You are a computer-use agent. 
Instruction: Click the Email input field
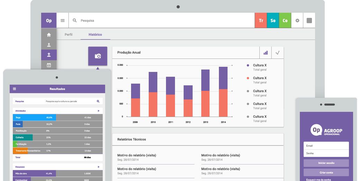(x=326, y=146)
